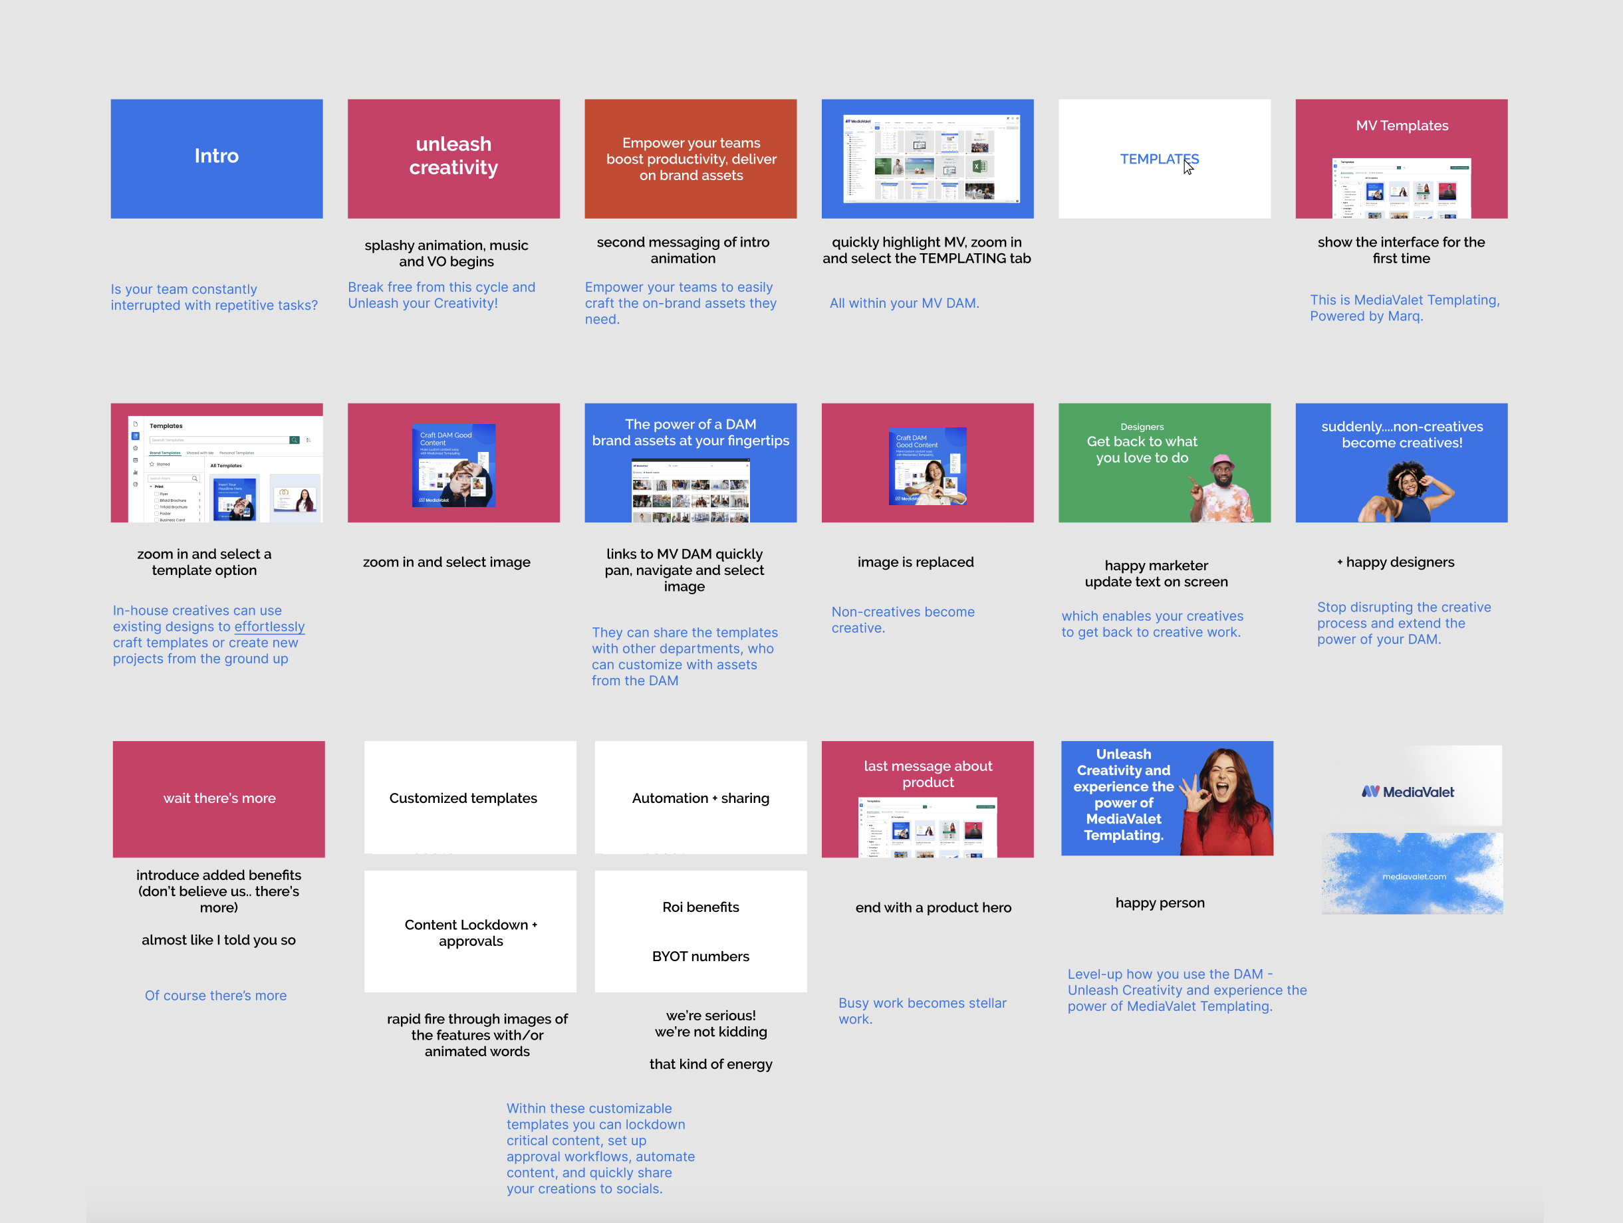Switch to the Shared with Me tab

[x=200, y=453]
